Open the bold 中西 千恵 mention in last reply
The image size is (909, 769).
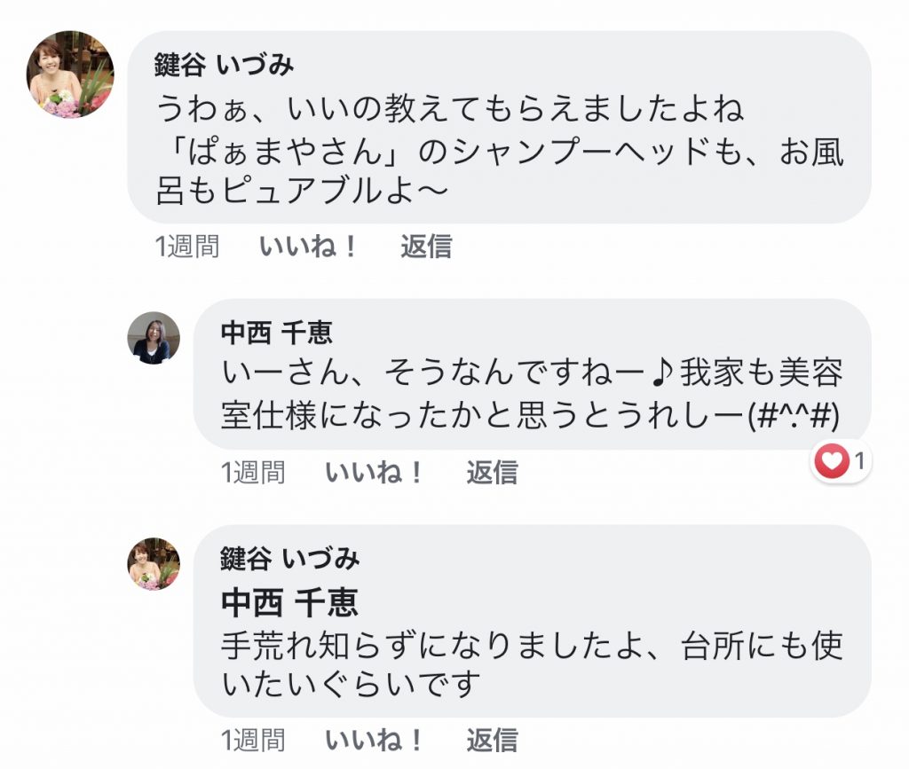click(289, 602)
